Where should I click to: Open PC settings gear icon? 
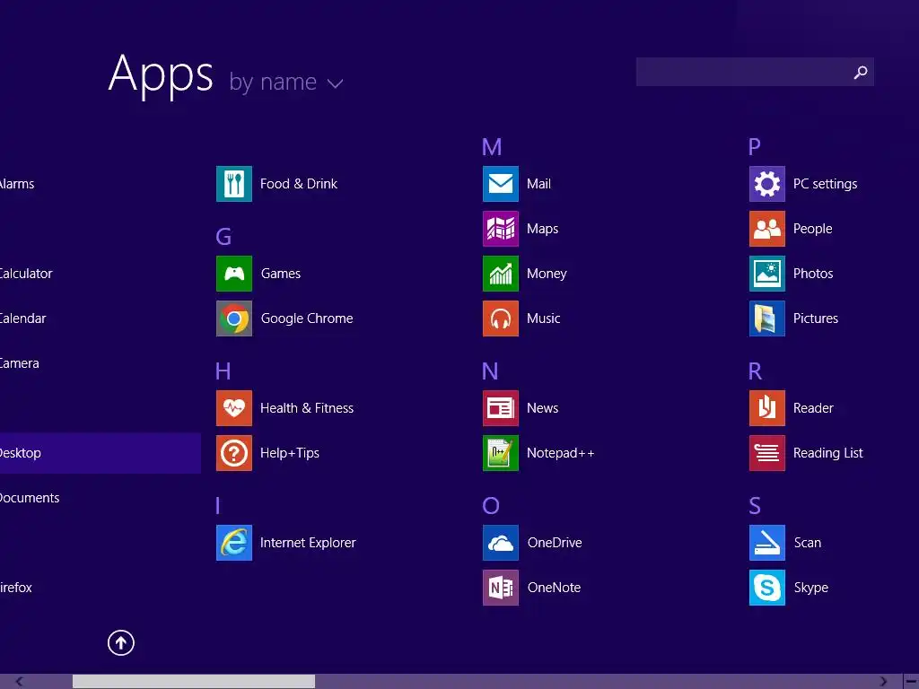click(x=767, y=184)
